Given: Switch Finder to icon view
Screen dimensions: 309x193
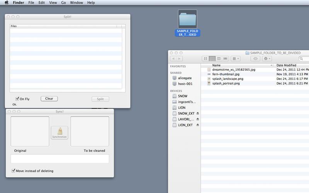Looking at the screenshot, I should pyautogui.click(x=205, y=58).
